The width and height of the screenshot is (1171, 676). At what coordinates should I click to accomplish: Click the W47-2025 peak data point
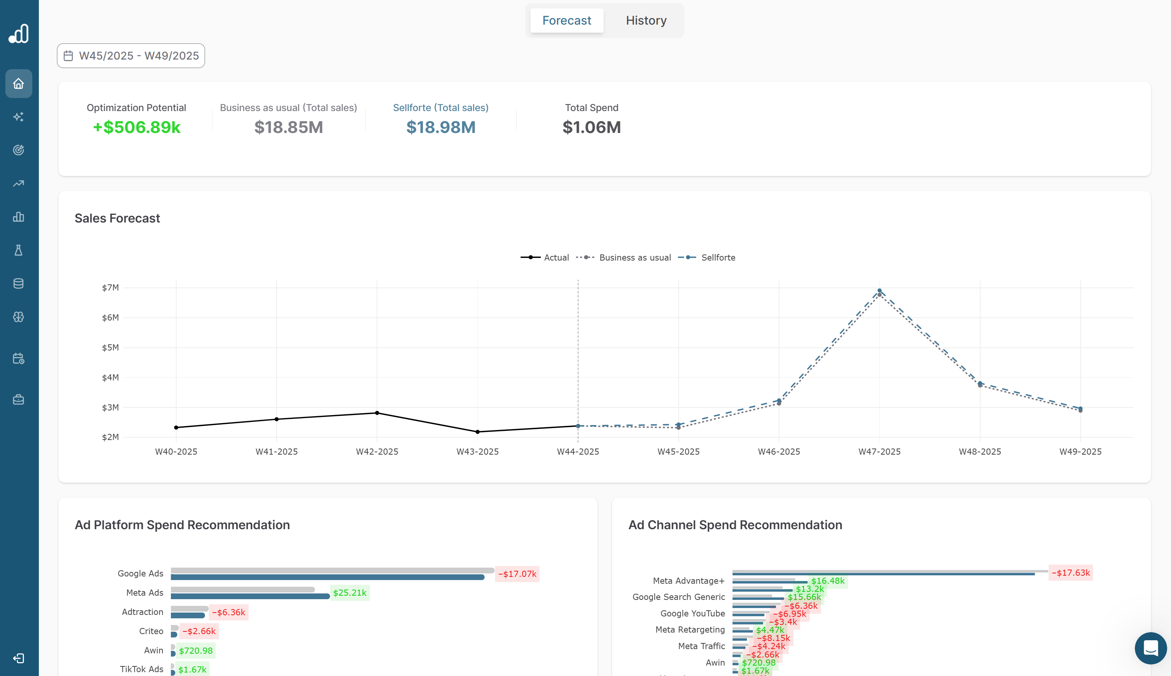[x=879, y=291]
